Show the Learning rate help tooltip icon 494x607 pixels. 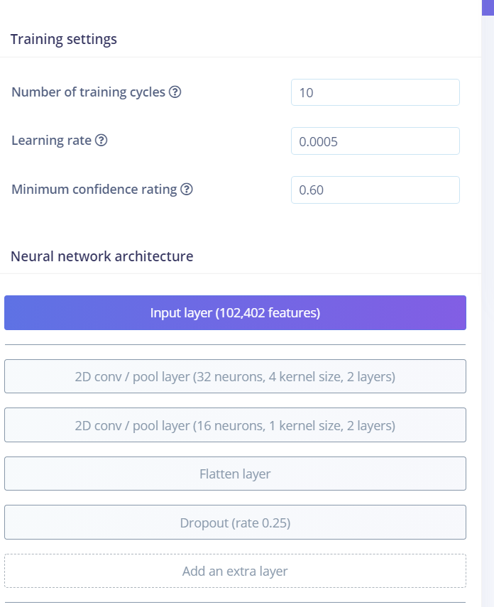tap(101, 140)
